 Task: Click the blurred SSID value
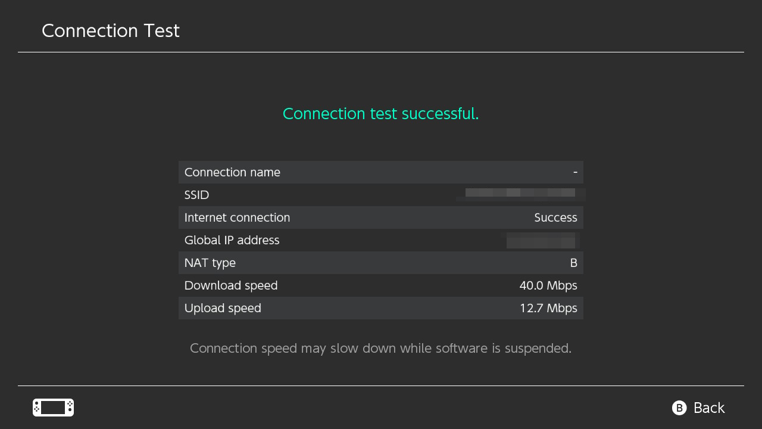[x=521, y=194]
